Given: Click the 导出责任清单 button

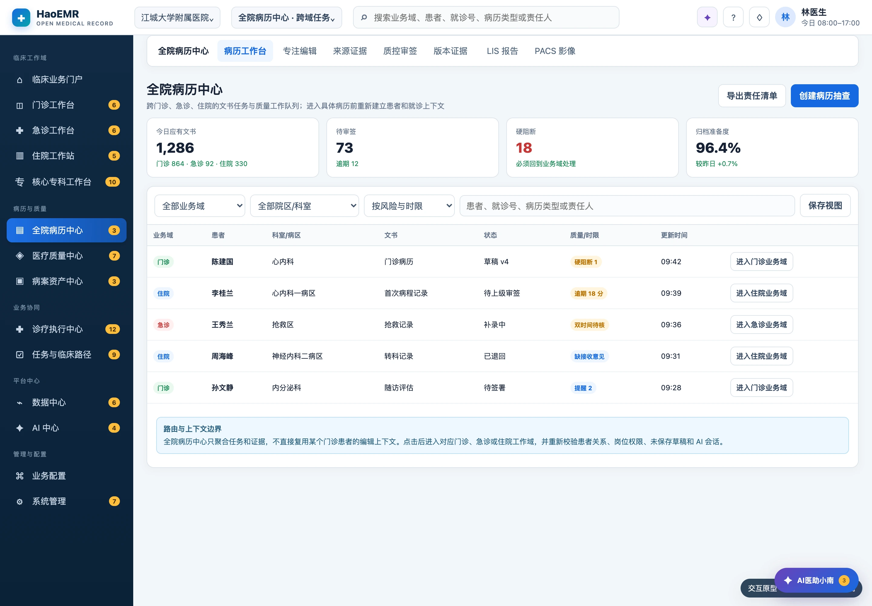Looking at the screenshot, I should click(752, 96).
